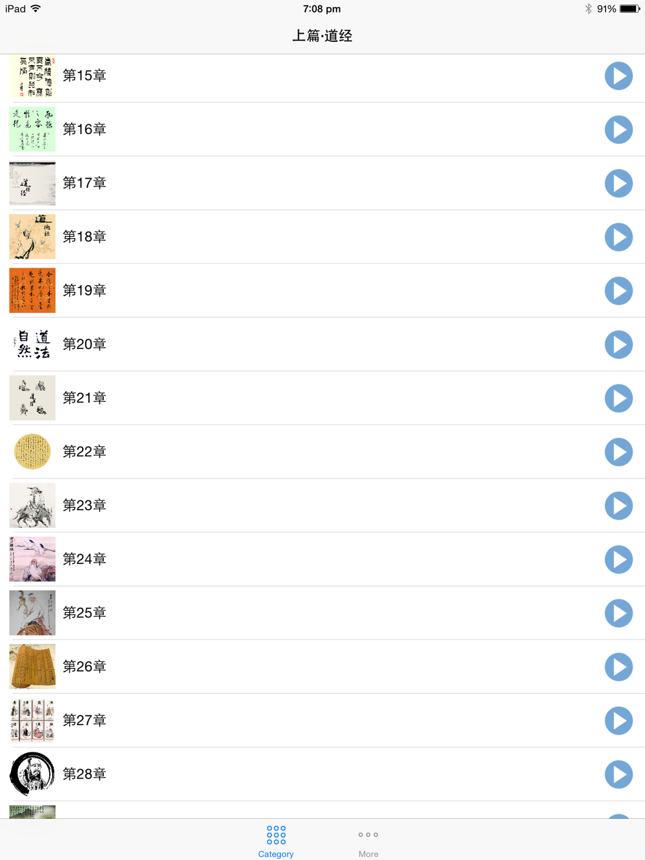Tap the orange calligraphy thumbnail for 第19章

pyautogui.click(x=32, y=290)
